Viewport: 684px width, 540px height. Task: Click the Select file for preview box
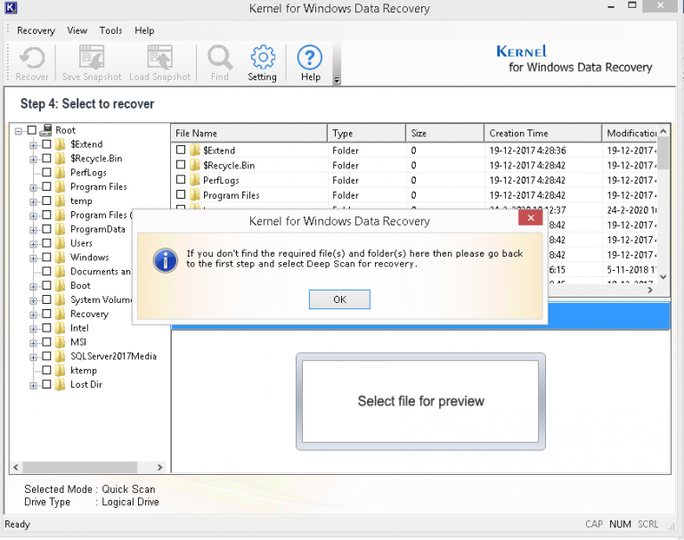pyautogui.click(x=420, y=401)
